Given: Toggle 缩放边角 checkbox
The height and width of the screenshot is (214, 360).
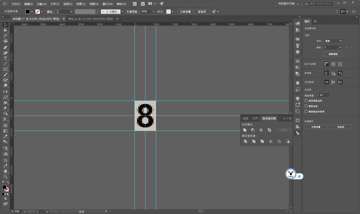Looking at the screenshot, I should [x=306, y=106].
